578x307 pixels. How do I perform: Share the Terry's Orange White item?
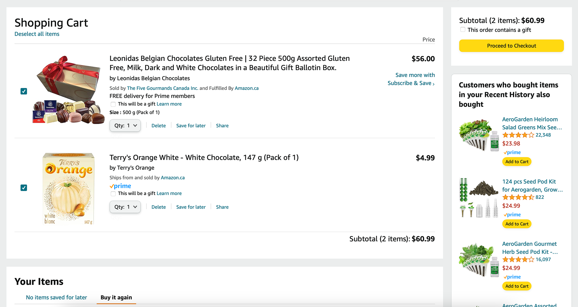[222, 207]
